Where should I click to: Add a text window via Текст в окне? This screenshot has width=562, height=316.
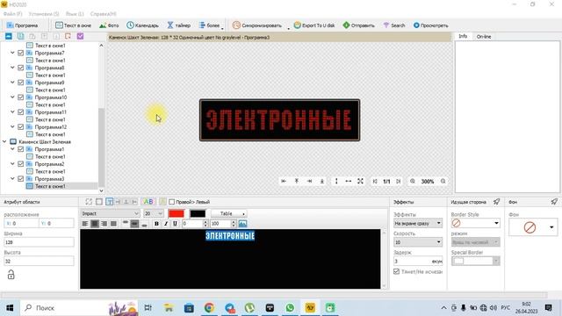pos(73,25)
